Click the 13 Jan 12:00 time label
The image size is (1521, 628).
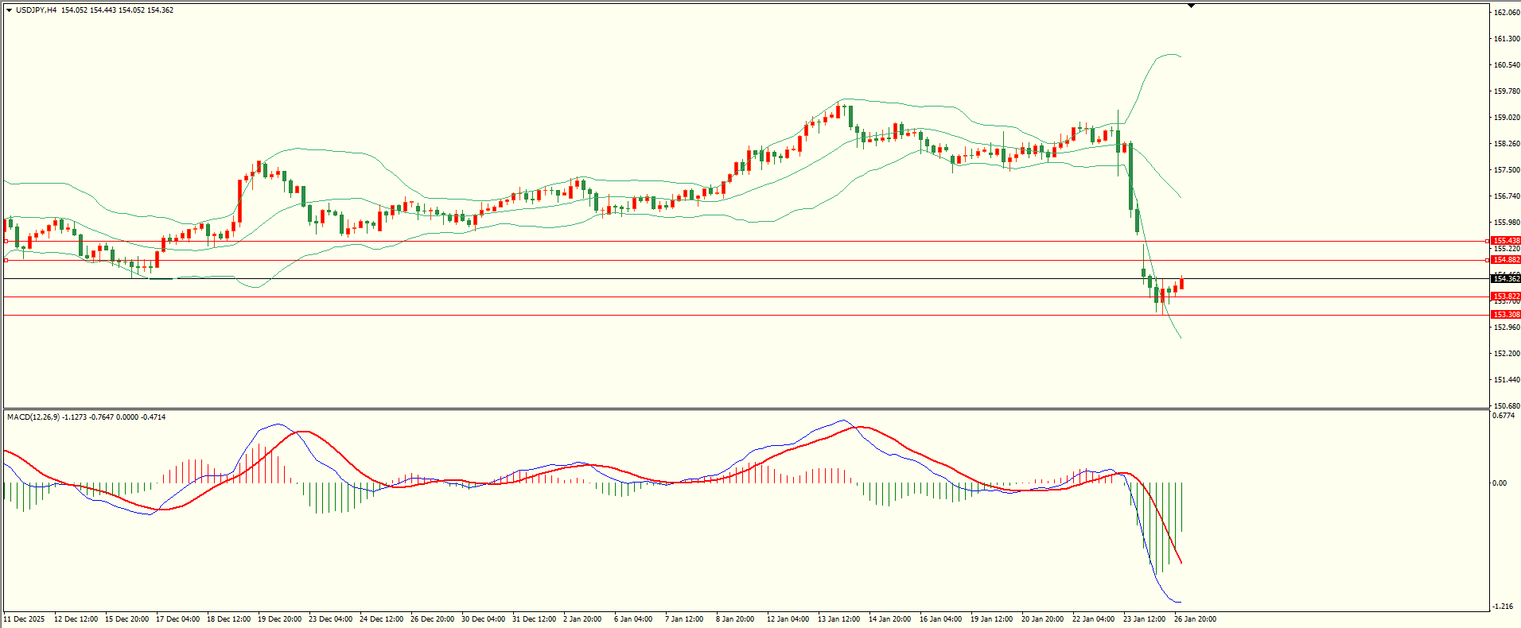click(838, 619)
